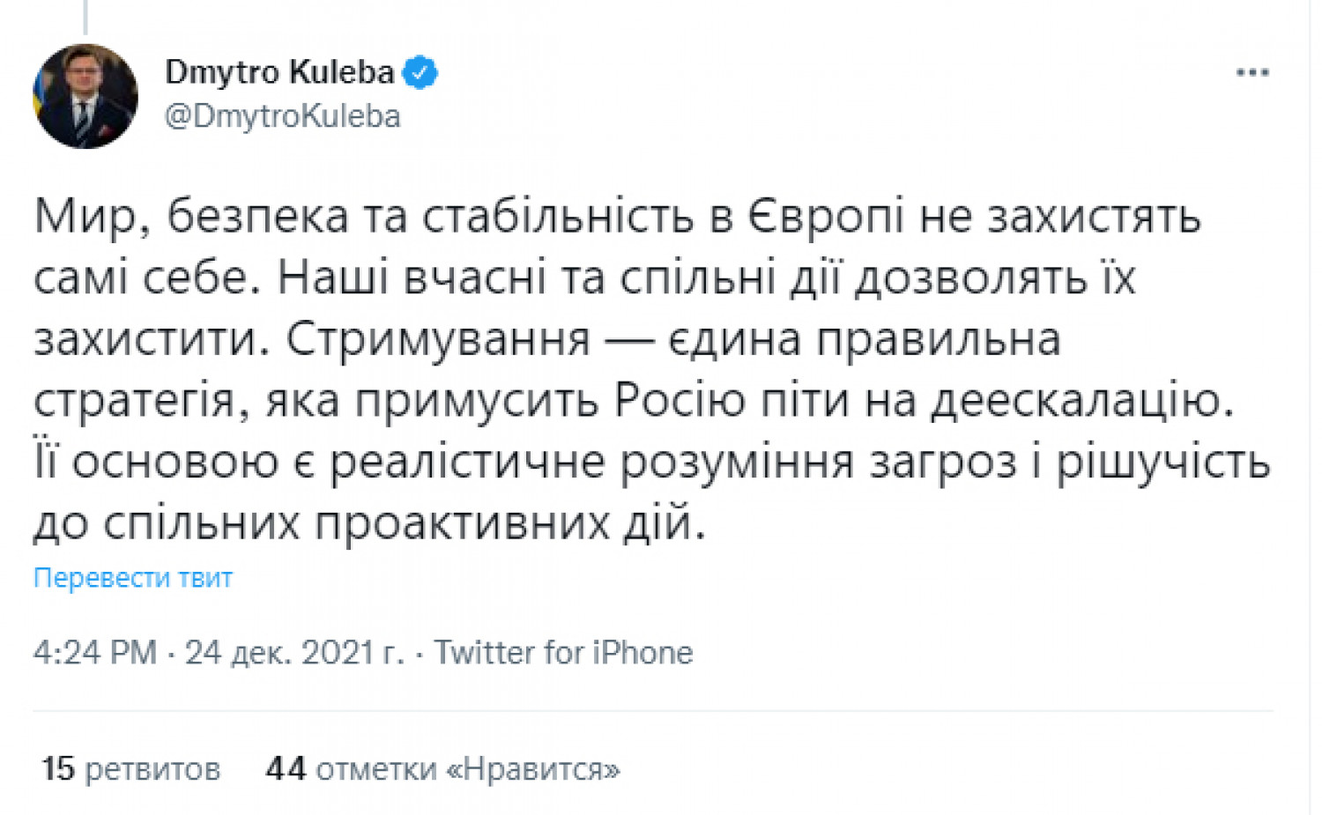View the 44 отметки «Нравится» list
1322x815 pixels.
coord(443,769)
